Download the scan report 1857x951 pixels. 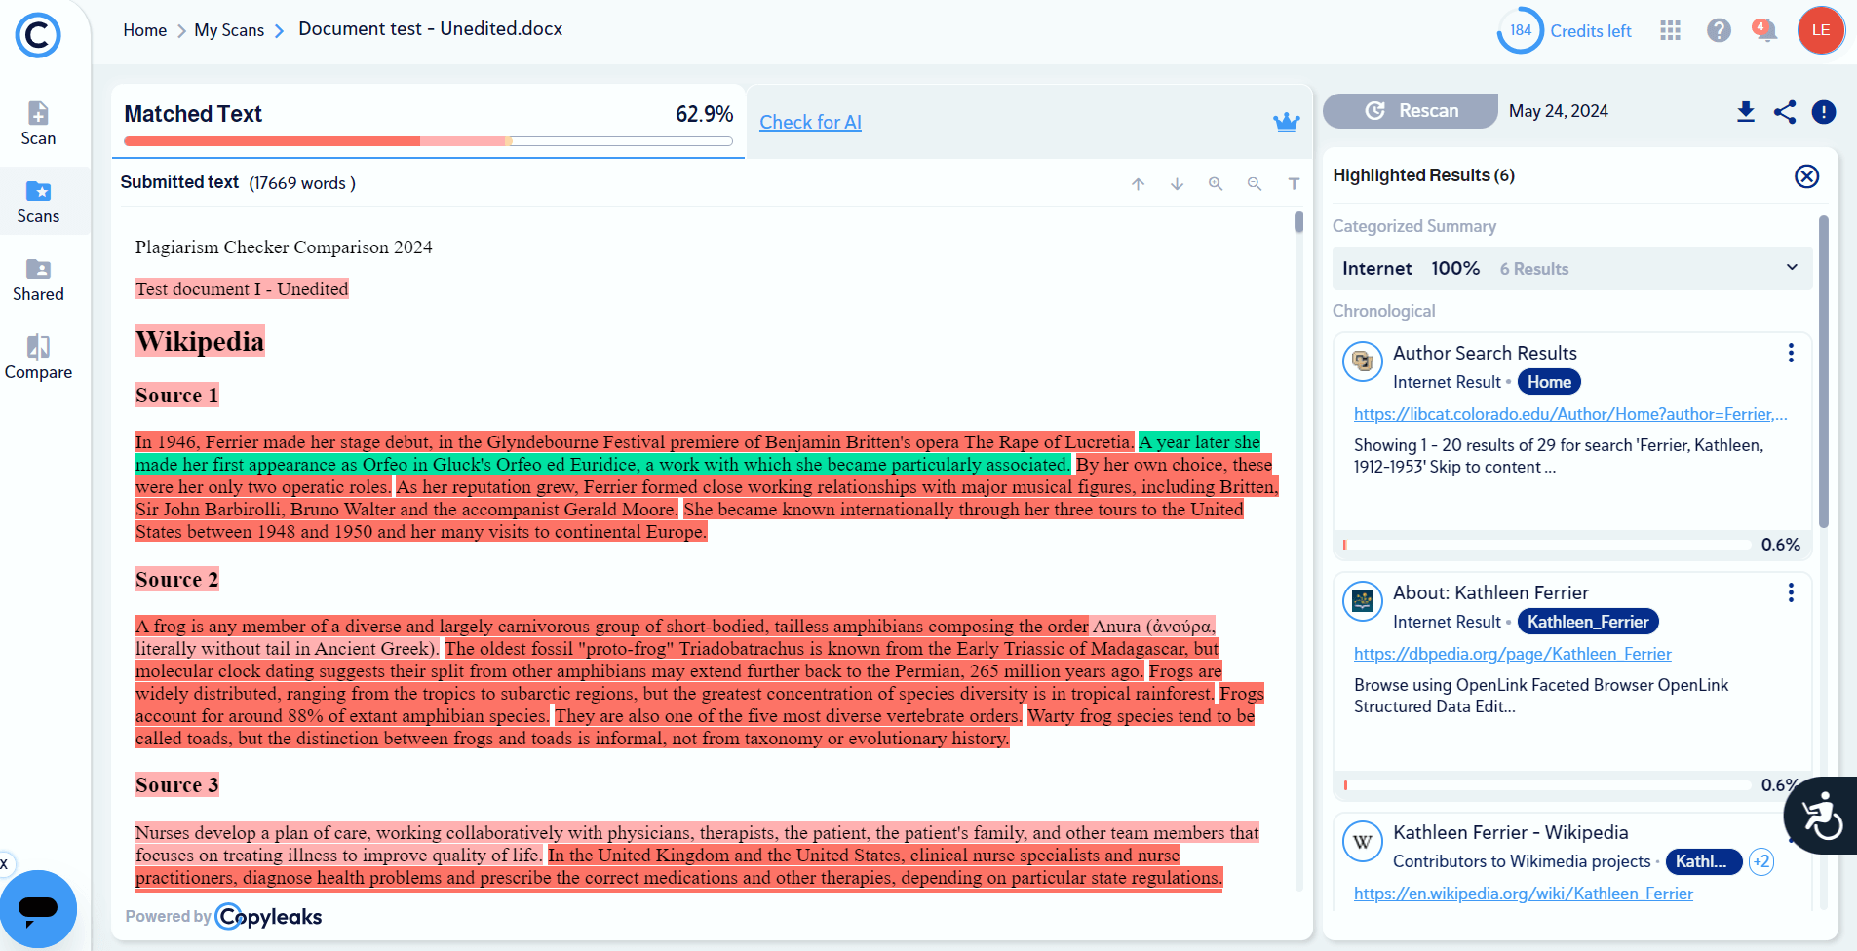(1746, 112)
